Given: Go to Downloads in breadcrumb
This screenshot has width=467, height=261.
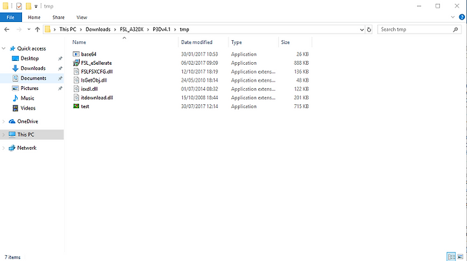Looking at the screenshot, I should 98,29.
